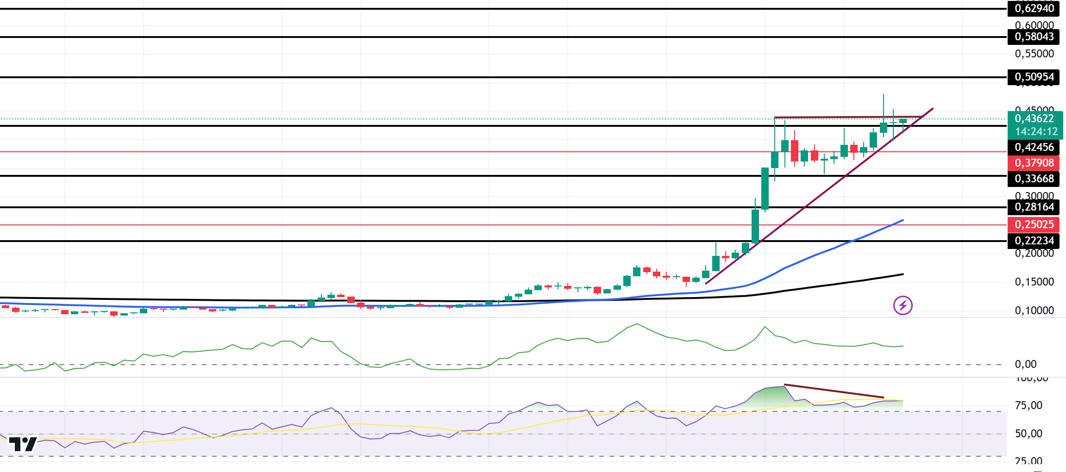The image size is (1066, 472).
Task: Select the 0,62940 price level label
Action: point(1033,8)
